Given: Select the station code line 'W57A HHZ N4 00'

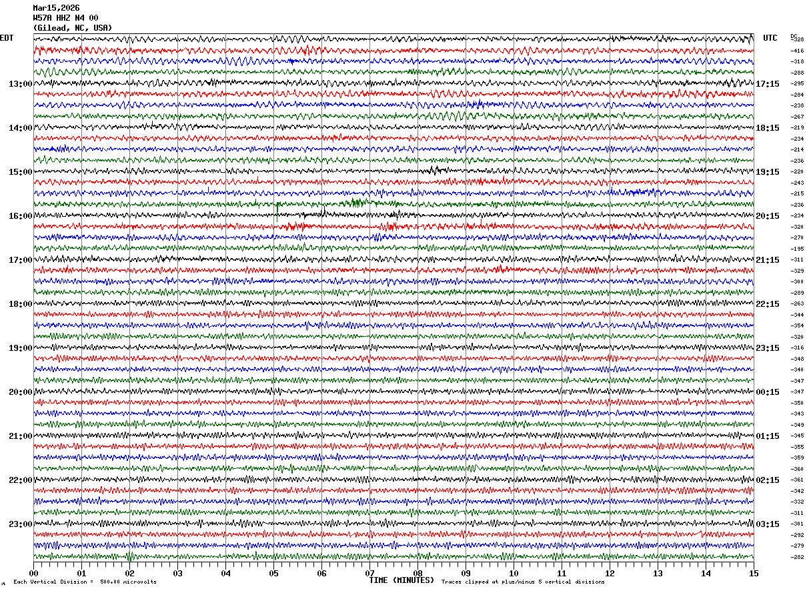Looking at the screenshot, I should (65, 18).
